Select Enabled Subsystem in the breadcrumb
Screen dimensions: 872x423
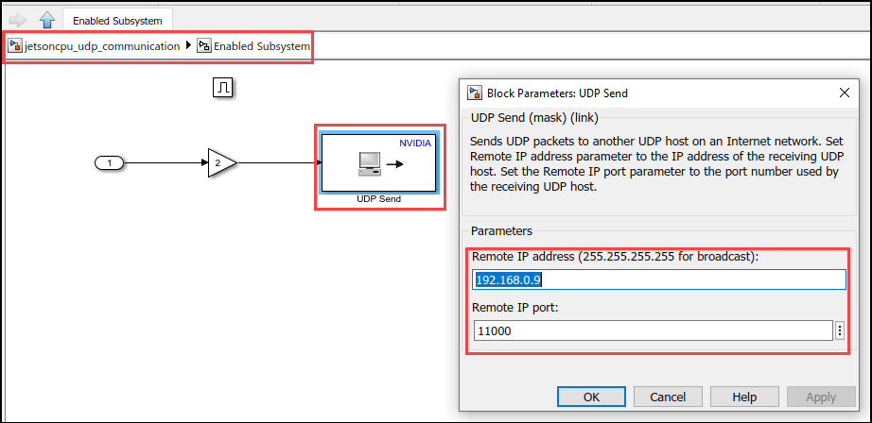(x=262, y=45)
